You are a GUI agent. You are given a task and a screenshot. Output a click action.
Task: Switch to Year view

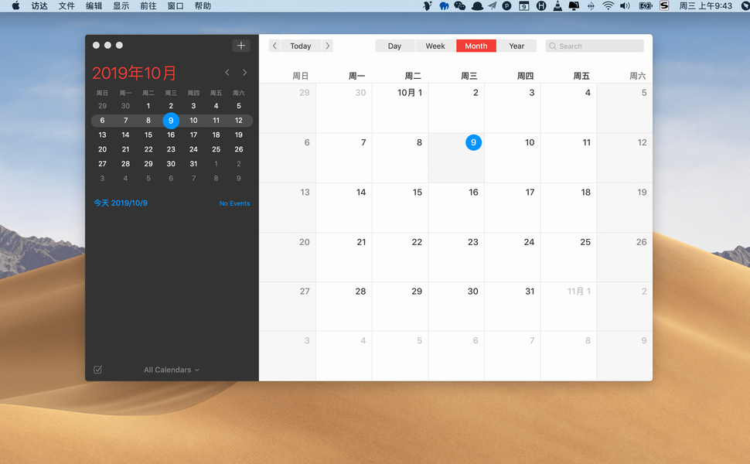pos(516,46)
